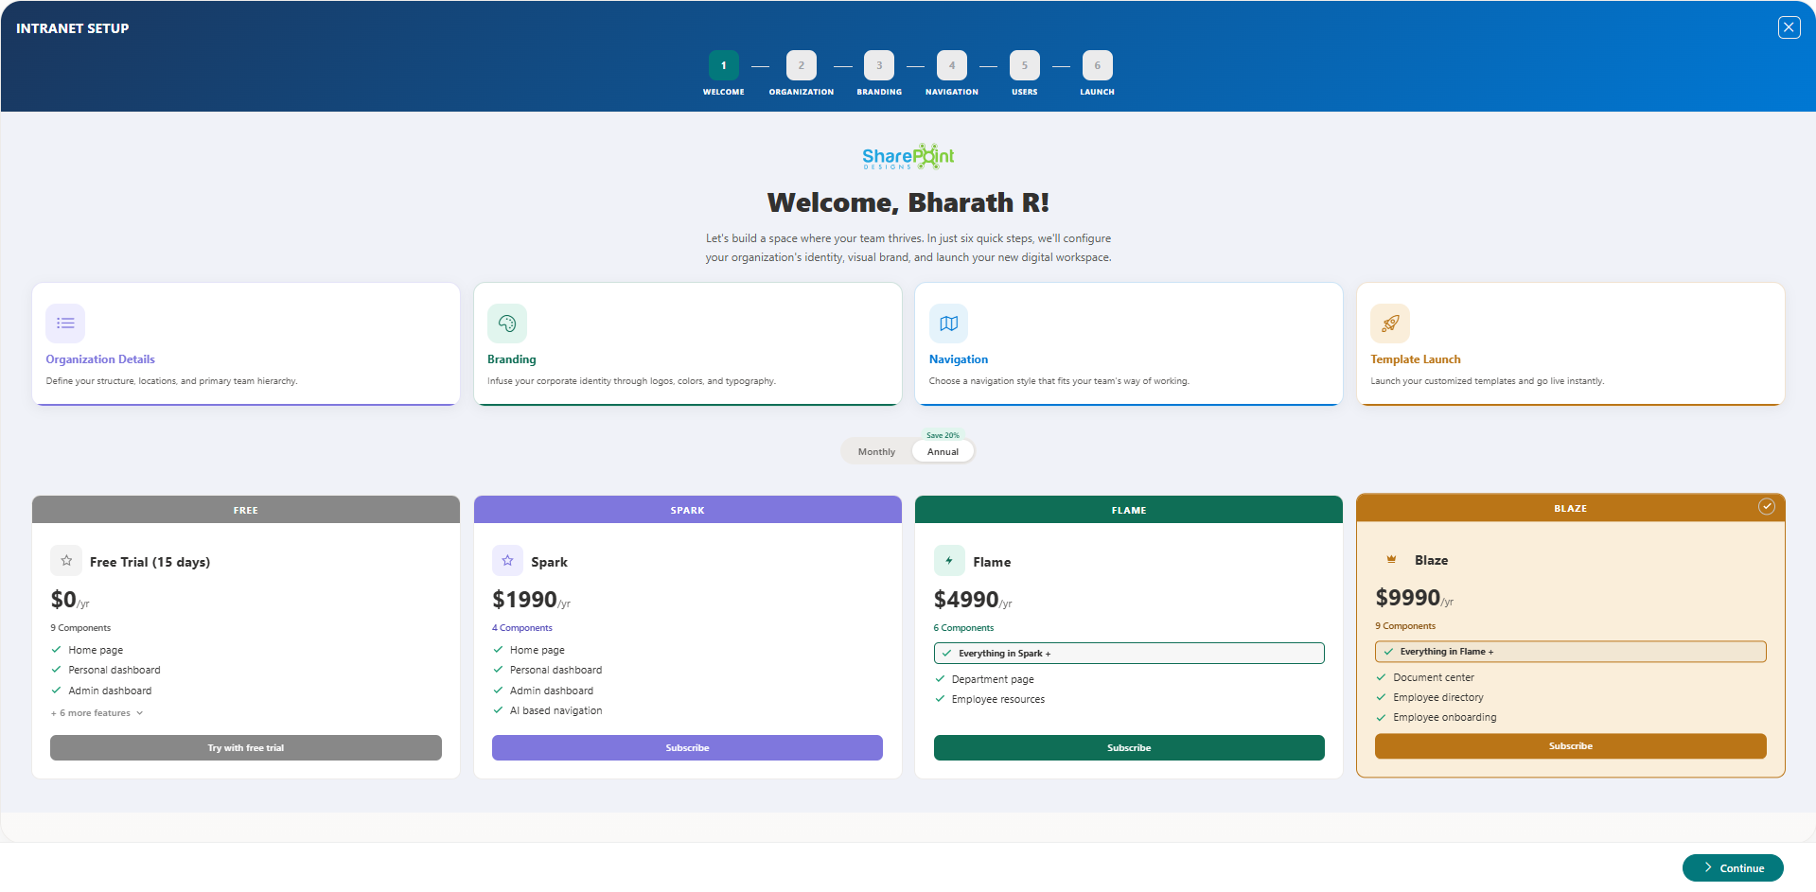The image size is (1816, 892).
Task: Go to step 1 Welcome
Action: click(x=724, y=65)
